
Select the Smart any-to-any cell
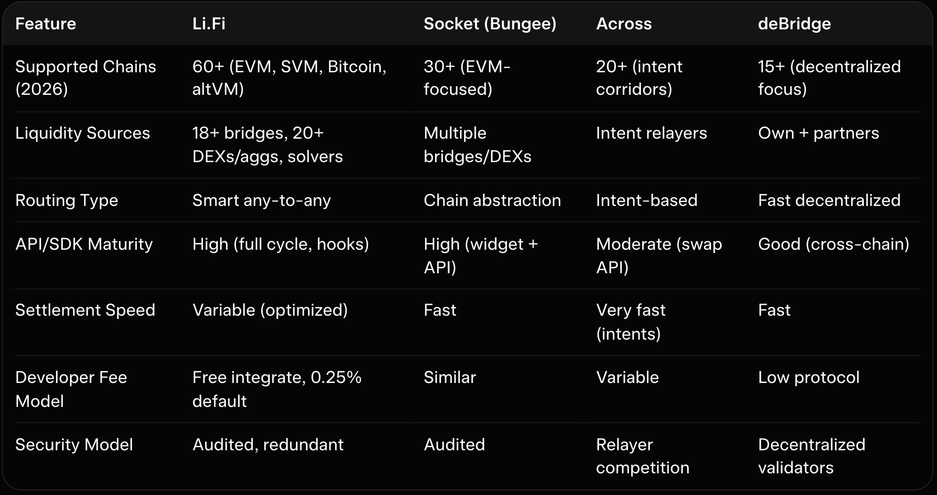click(x=262, y=200)
